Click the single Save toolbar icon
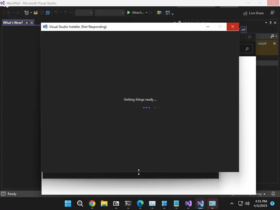 point(42,13)
